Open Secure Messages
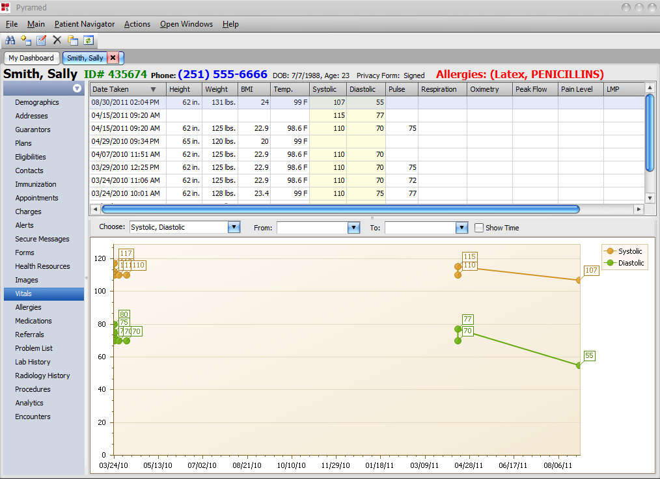This screenshot has width=660, height=479. pos(42,239)
